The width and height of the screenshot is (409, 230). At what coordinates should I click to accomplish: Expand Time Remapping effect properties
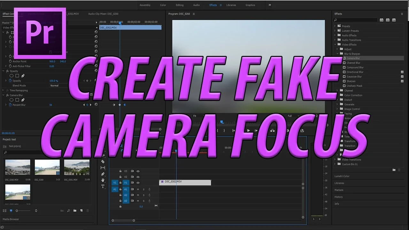pyautogui.click(x=4, y=90)
